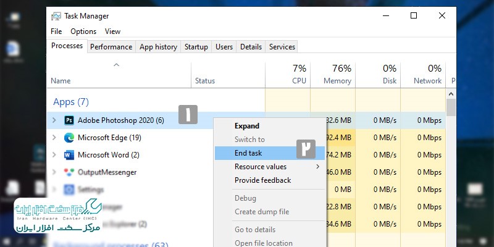Click the Apps (7) group heading
Screen dimensions: 494x247
pyautogui.click(x=71, y=102)
